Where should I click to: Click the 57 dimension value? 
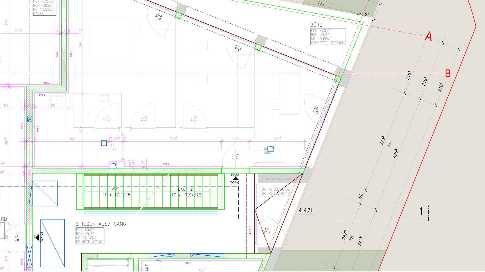tap(367, 15)
